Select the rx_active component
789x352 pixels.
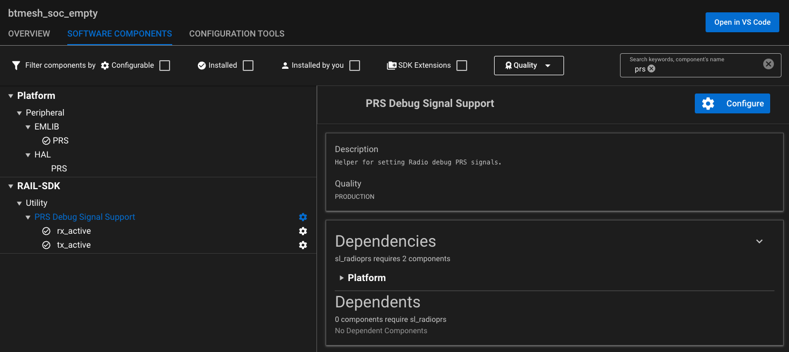(74, 231)
